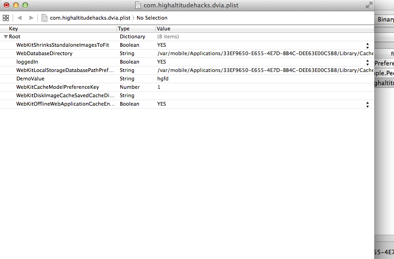The image size is (394, 259).
Task: Click the green zoom window button
Action: (25, 5)
